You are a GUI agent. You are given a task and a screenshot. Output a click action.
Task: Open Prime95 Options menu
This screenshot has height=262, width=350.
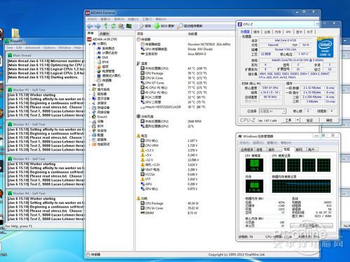point(49,48)
